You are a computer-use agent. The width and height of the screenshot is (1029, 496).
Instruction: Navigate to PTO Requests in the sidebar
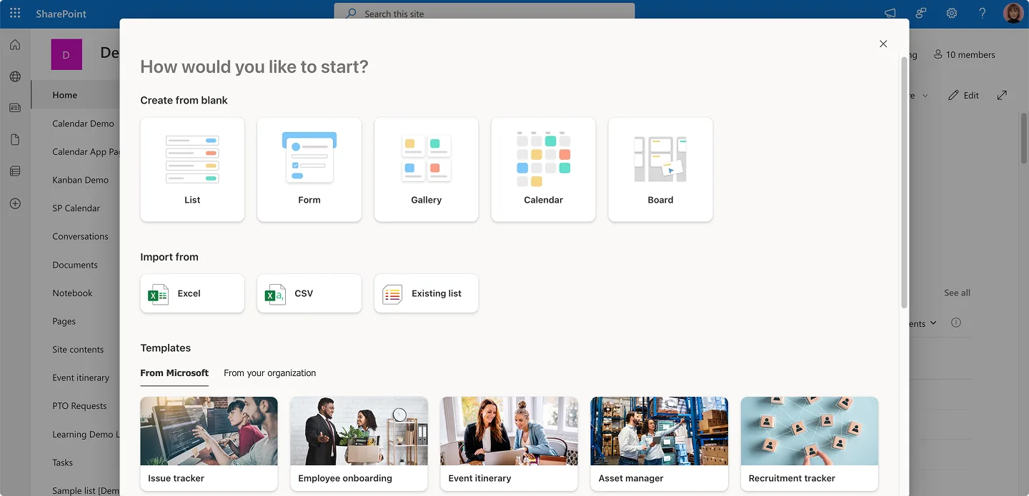(x=79, y=405)
